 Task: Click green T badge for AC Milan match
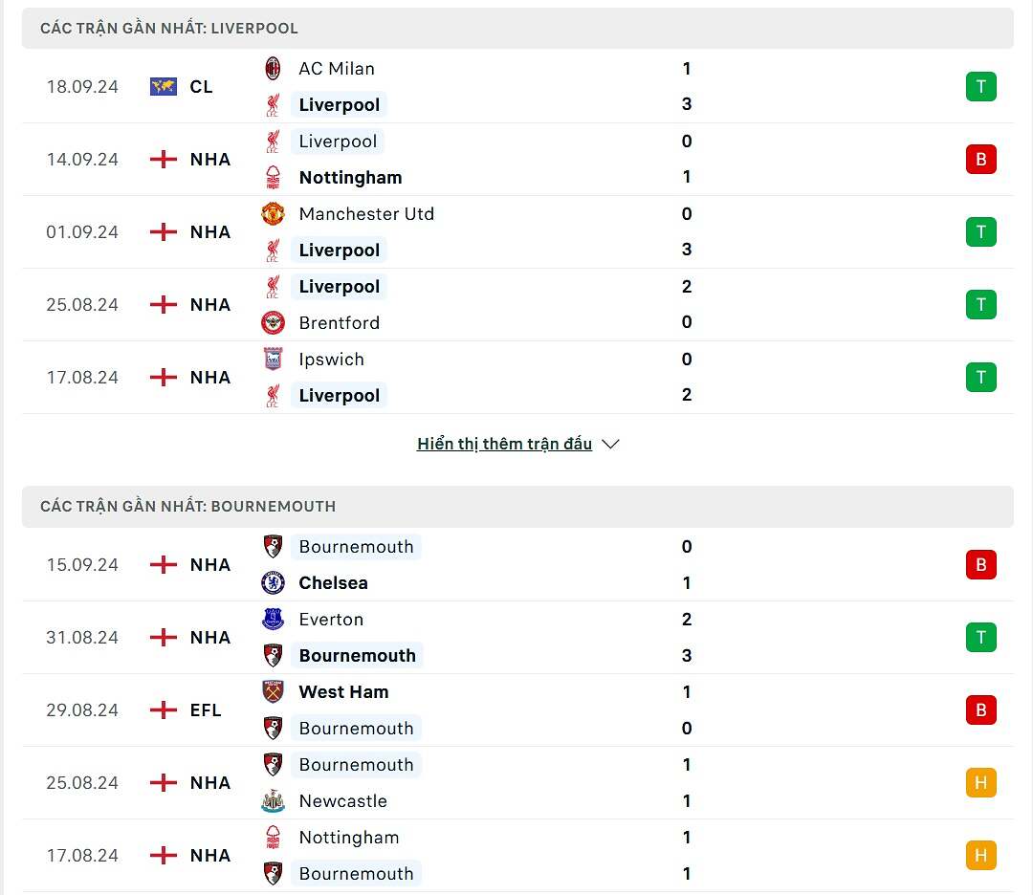pos(980,87)
